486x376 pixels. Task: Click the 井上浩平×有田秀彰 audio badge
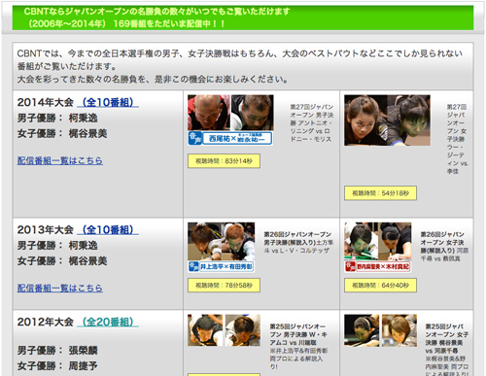(222, 267)
